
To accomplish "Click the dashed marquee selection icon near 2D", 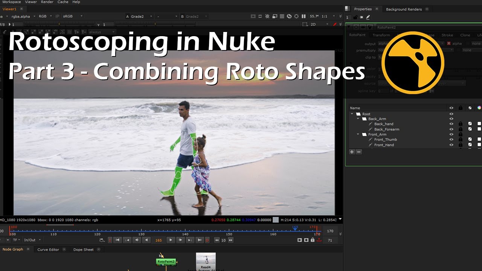I will point(305,24).
